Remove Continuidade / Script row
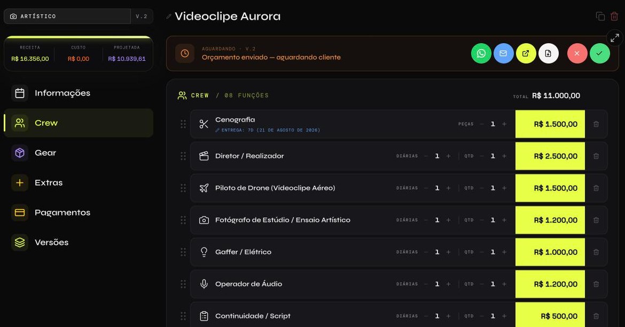This screenshot has height=327, width=625. 596,316
